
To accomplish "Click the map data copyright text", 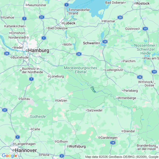I will 122,157.
